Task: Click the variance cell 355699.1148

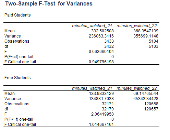Action: pyautogui.click(x=146, y=36)
